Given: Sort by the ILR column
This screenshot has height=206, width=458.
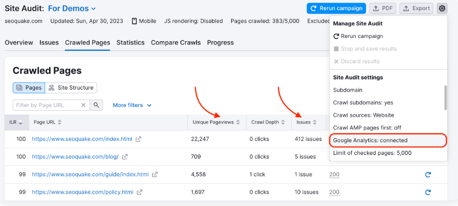Looking at the screenshot, I should pyautogui.click(x=16, y=122).
